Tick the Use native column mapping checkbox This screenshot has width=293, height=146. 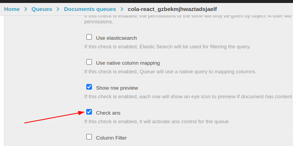pos(89,62)
